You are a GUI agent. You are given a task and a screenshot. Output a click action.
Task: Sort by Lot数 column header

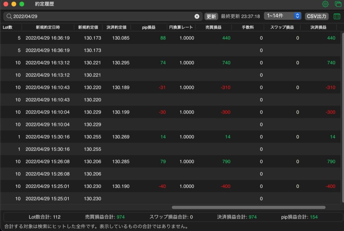click(x=7, y=28)
